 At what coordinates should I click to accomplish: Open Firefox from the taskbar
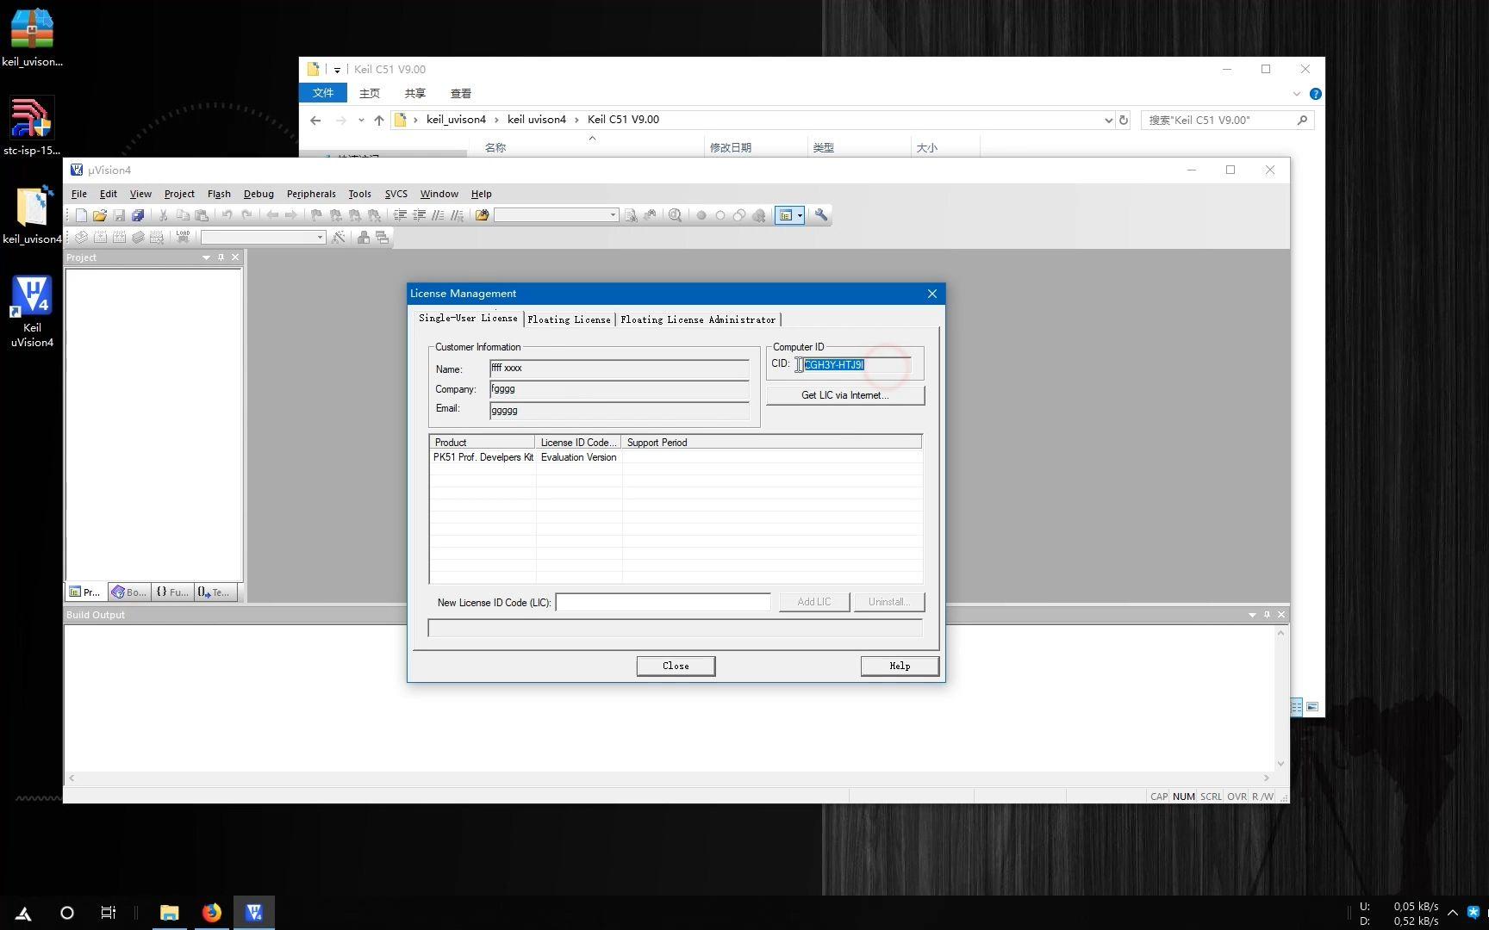[x=212, y=913]
